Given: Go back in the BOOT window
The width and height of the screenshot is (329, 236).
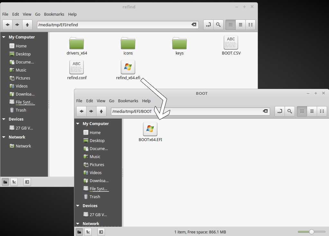Looking at the screenshot, I should [x=81, y=111].
